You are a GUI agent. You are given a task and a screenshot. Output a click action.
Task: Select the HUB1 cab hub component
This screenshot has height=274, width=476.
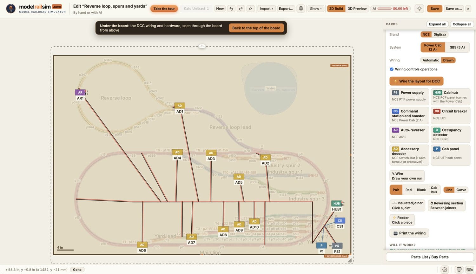[337, 204]
